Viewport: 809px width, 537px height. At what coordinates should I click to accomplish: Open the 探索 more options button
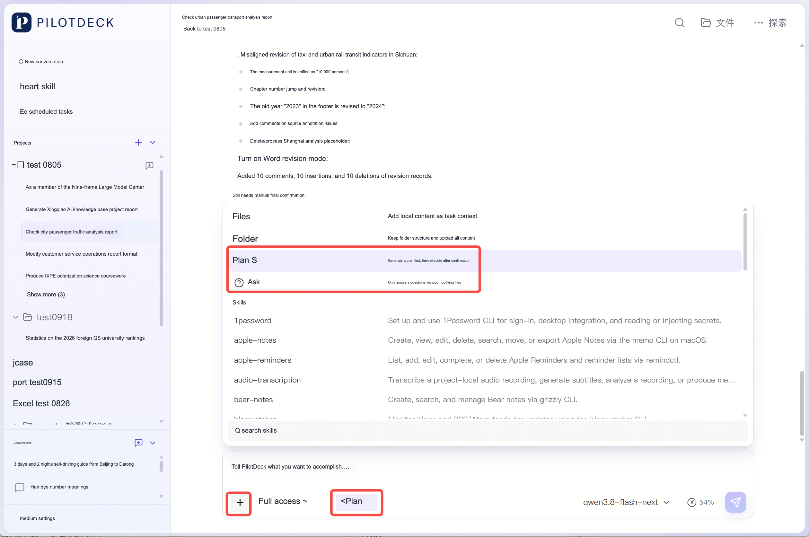(x=771, y=22)
